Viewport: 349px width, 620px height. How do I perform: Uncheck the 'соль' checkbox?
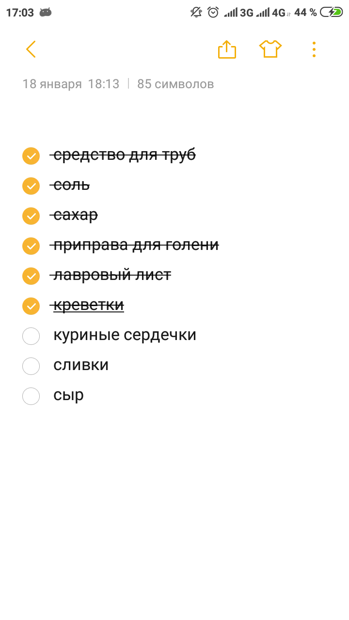coord(31,186)
